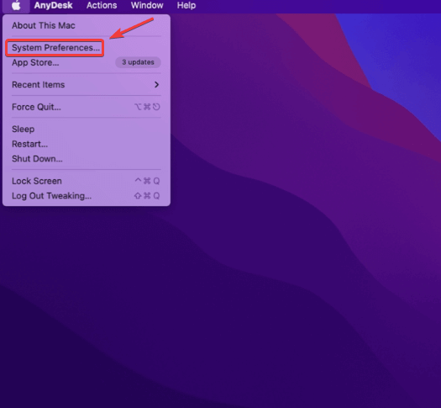Open the AnyDesk application menu
The height and width of the screenshot is (408, 441).
53,5
